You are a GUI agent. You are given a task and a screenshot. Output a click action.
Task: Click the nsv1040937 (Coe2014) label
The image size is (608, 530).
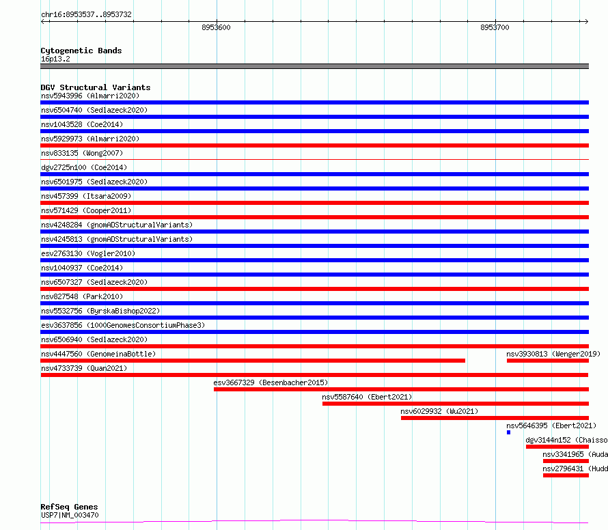pos(82,268)
